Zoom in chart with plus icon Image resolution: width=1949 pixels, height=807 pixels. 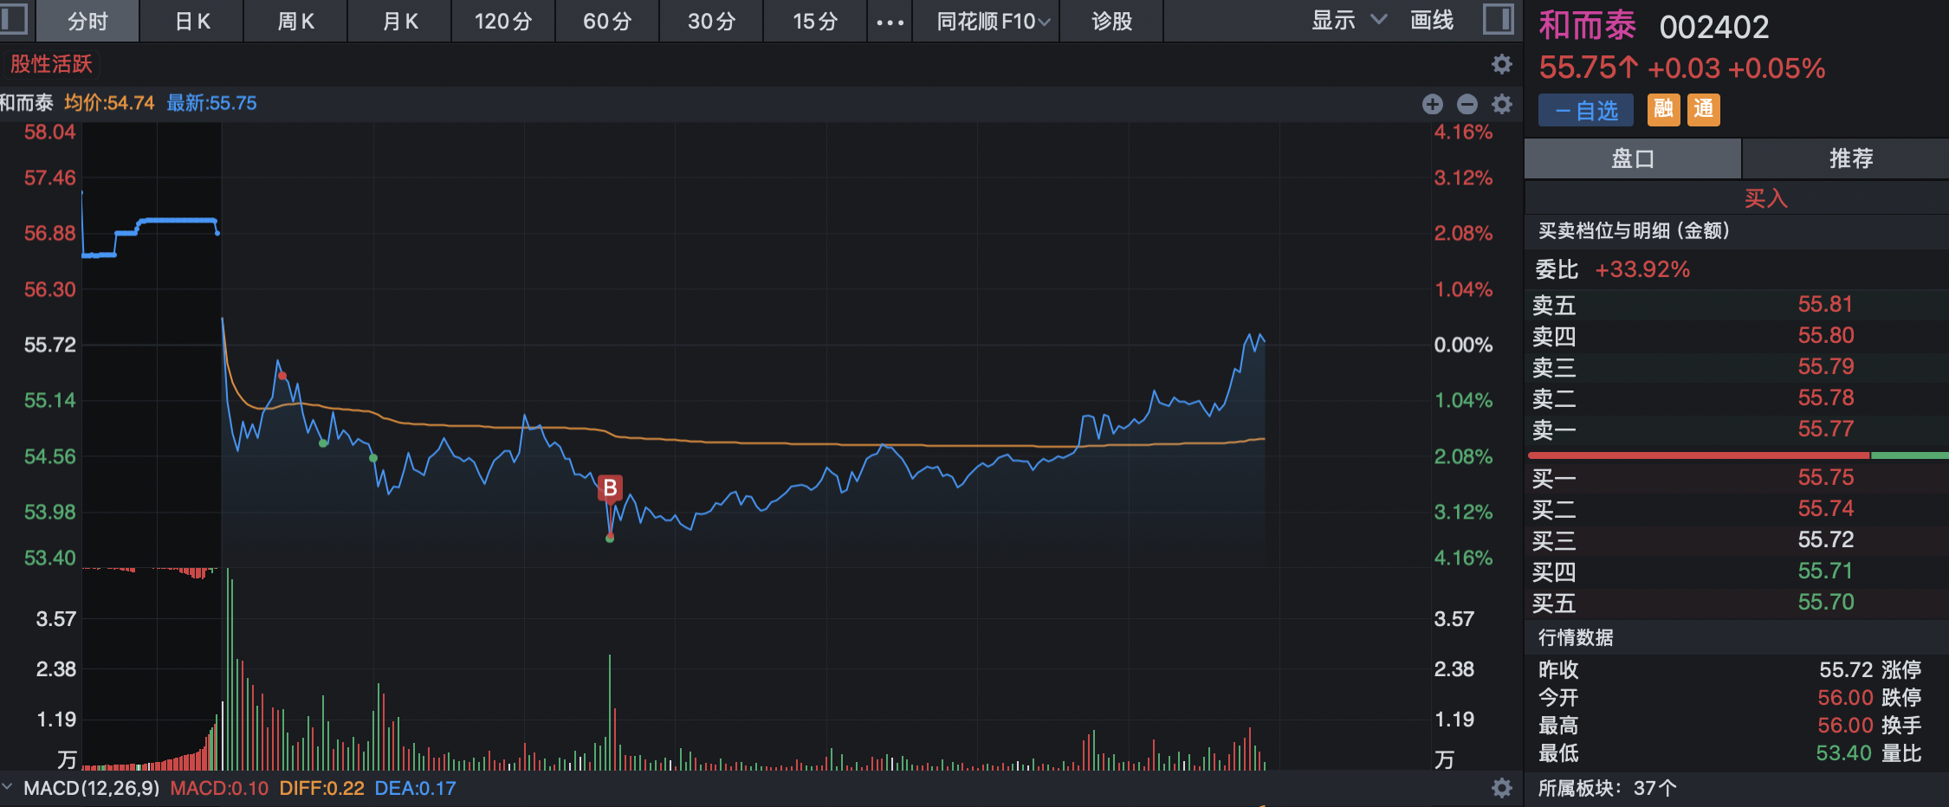tap(1433, 104)
